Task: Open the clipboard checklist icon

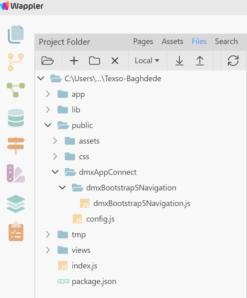Action: [x=16, y=231]
